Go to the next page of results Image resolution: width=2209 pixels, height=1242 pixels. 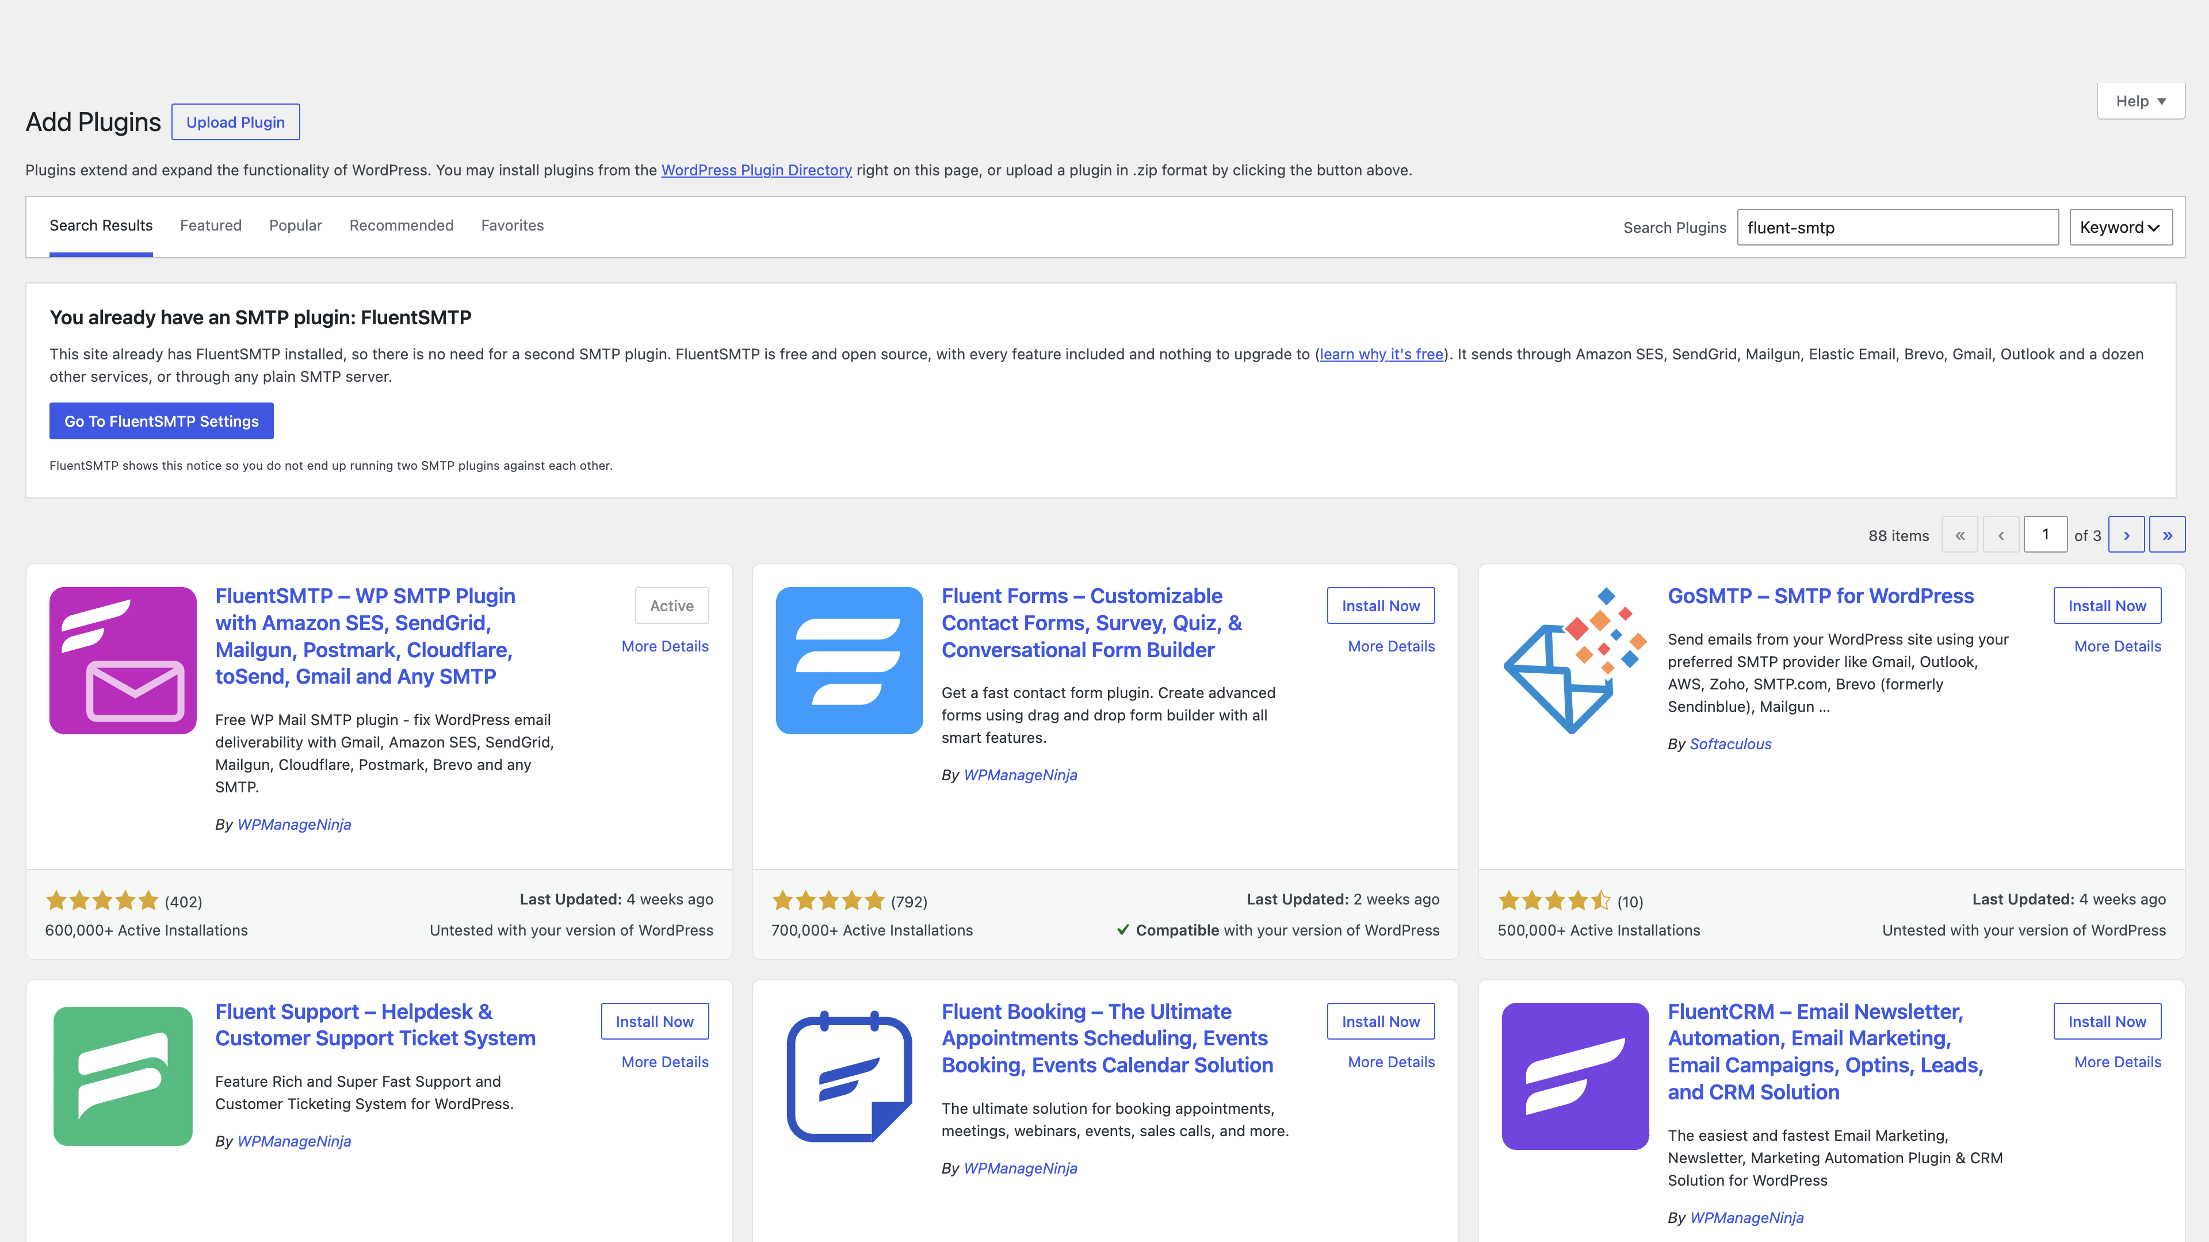[x=2126, y=535]
